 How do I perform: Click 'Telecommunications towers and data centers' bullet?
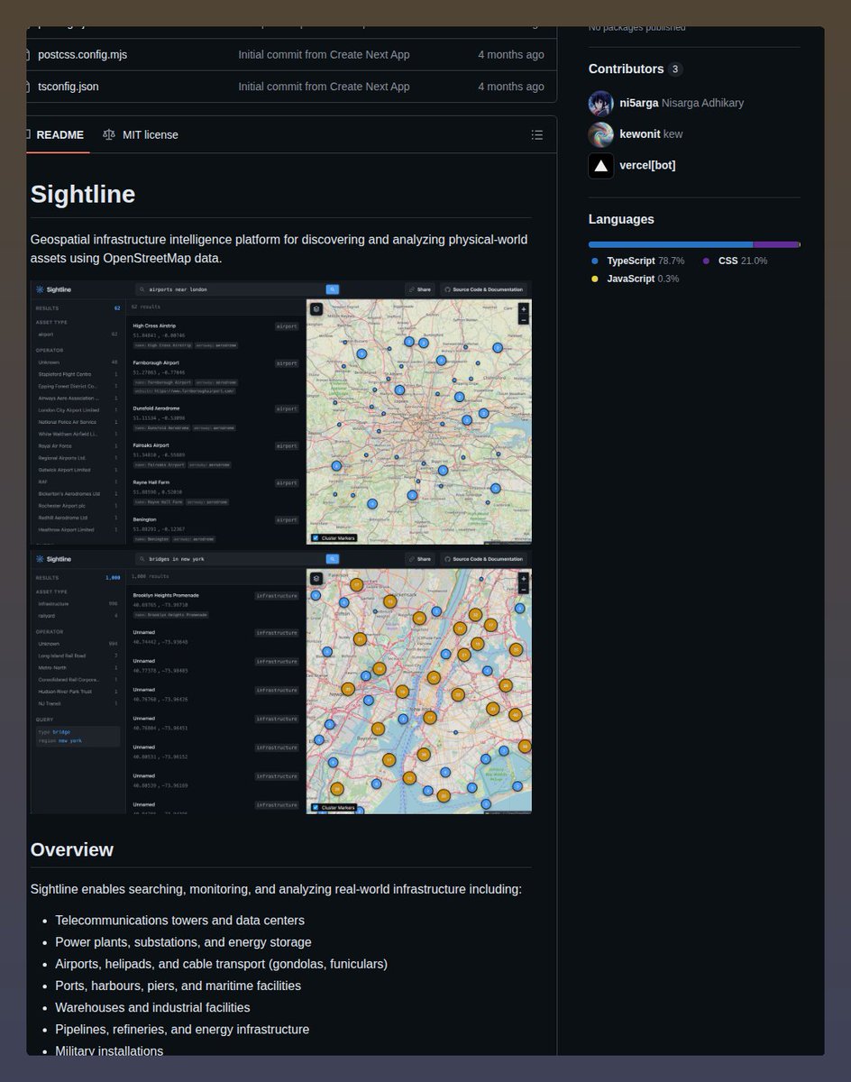coord(180,921)
